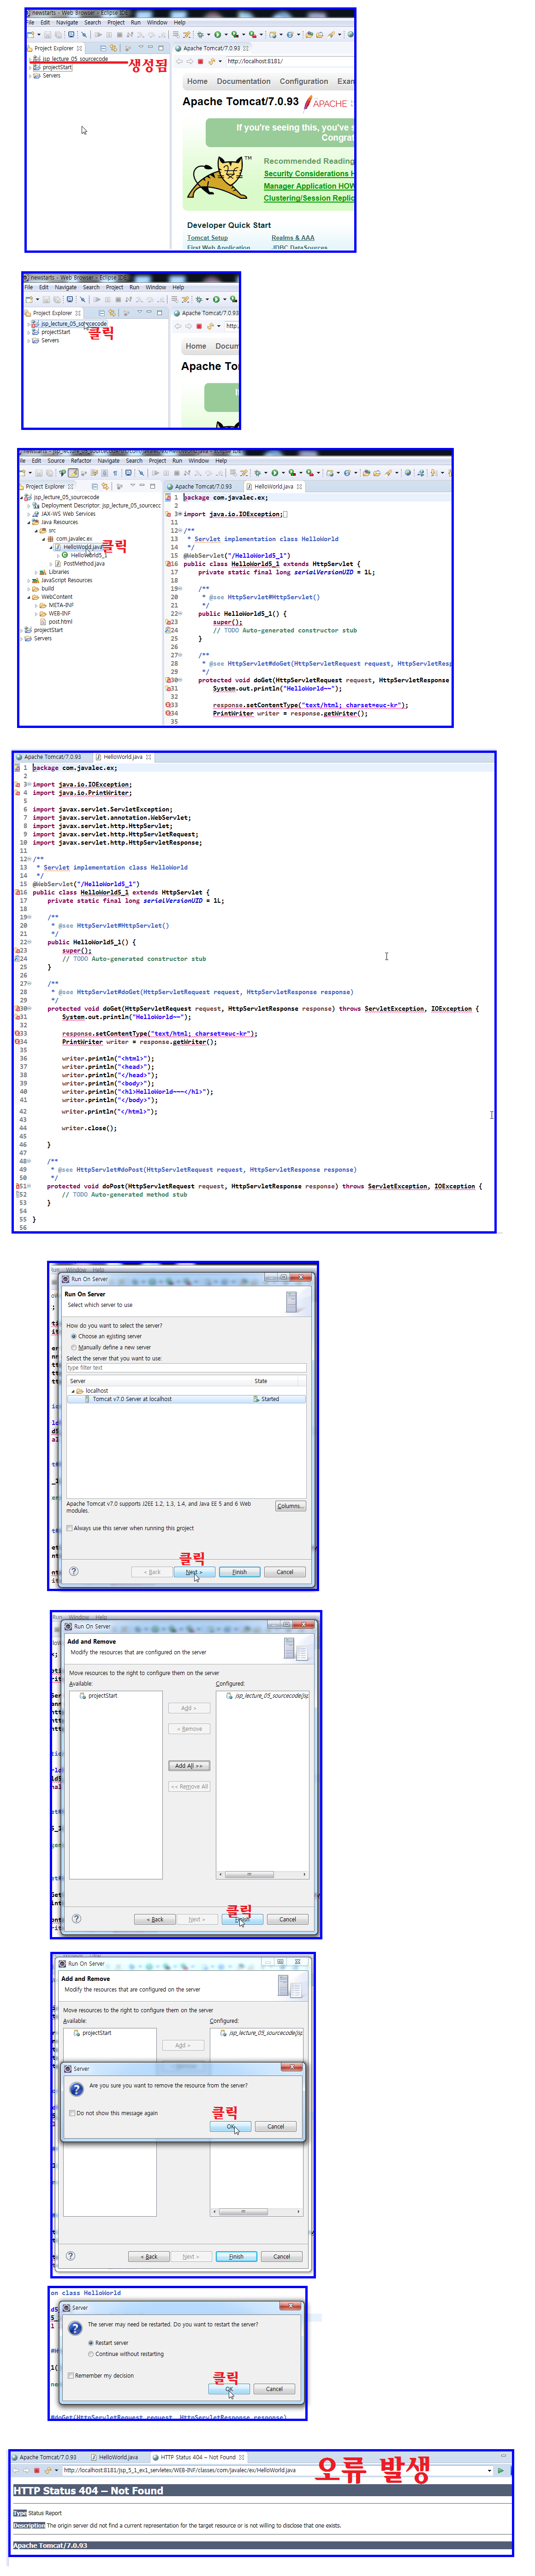Open the Security Considerations link

[x=308, y=174]
